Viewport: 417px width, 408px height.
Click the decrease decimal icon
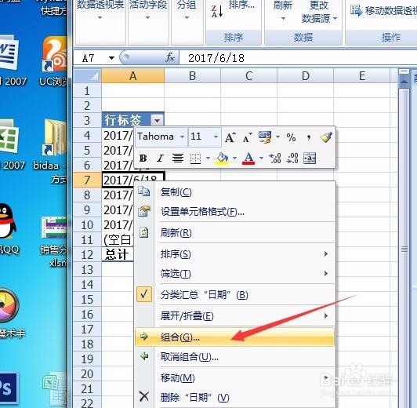pyautogui.click(x=292, y=158)
